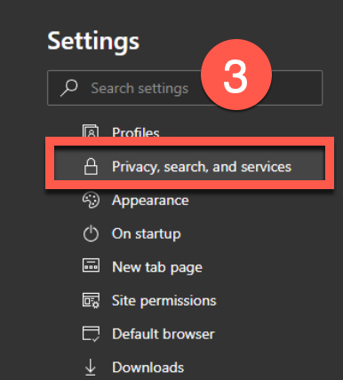Click the download arrow icon
The height and width of the screenshot is (380, 343).
(91, 367)
